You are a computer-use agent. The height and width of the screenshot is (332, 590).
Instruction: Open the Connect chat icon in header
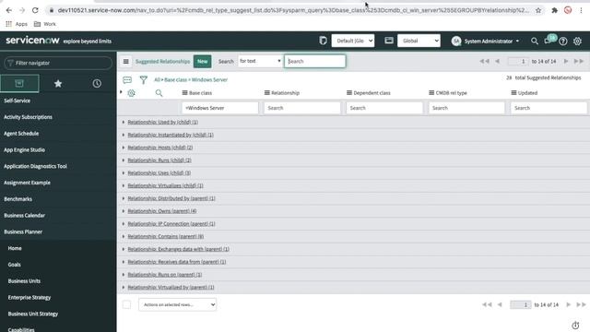click(x=549, y=41)
